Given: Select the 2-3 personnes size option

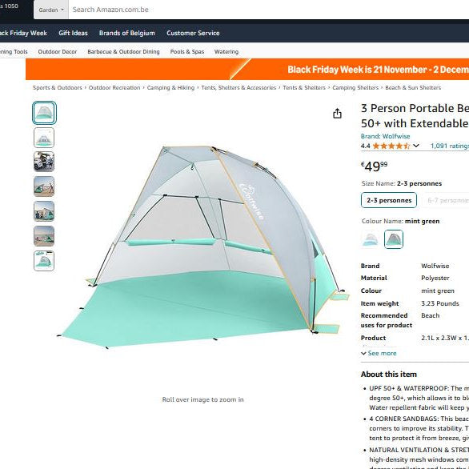Looking at the screenshot, I should [x=389, y=200].
